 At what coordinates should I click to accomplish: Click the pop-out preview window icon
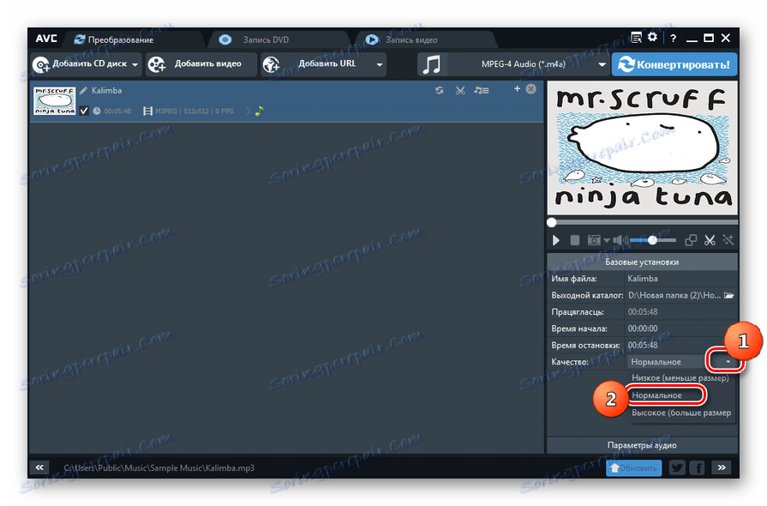(691, 240)
